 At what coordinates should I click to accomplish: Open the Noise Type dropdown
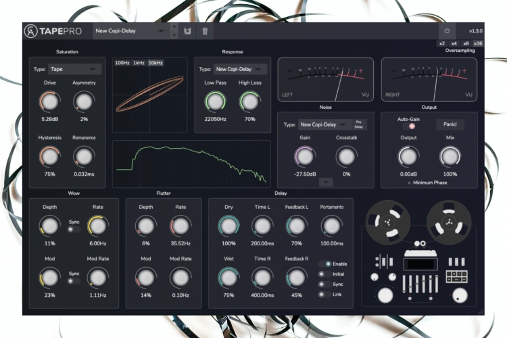click(324, 124)
